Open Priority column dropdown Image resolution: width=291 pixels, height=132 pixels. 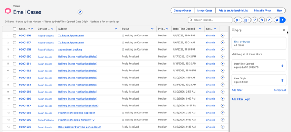click(x=167, y=29)
